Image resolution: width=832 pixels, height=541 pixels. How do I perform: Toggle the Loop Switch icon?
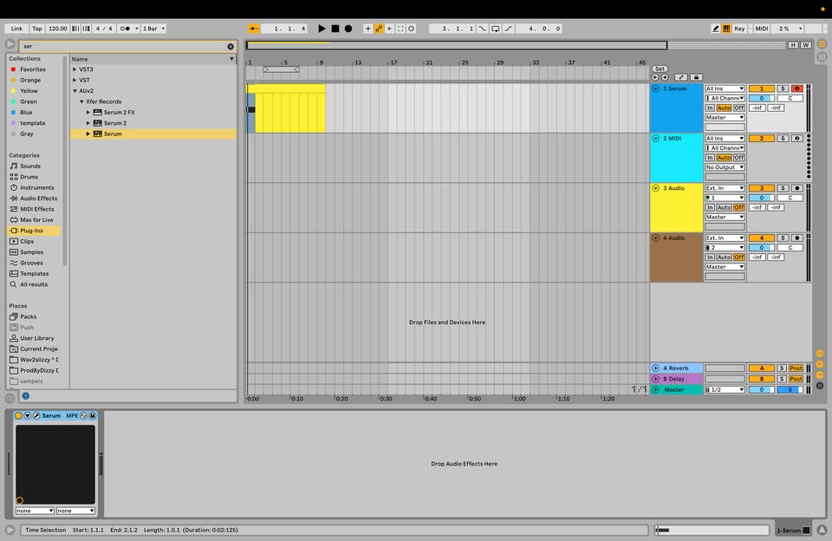(495, 29)
